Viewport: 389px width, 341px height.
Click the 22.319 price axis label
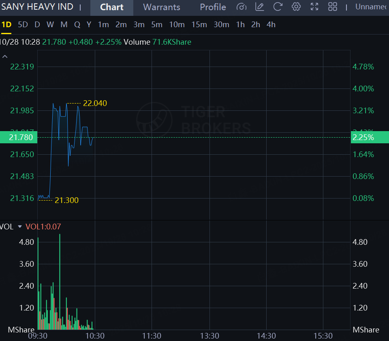pos(22,67)
